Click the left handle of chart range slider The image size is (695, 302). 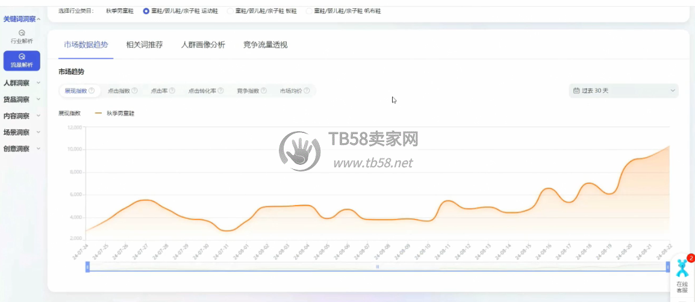coord(87,267)
